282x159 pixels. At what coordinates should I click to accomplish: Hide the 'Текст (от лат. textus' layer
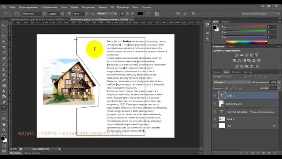(215, 112)
